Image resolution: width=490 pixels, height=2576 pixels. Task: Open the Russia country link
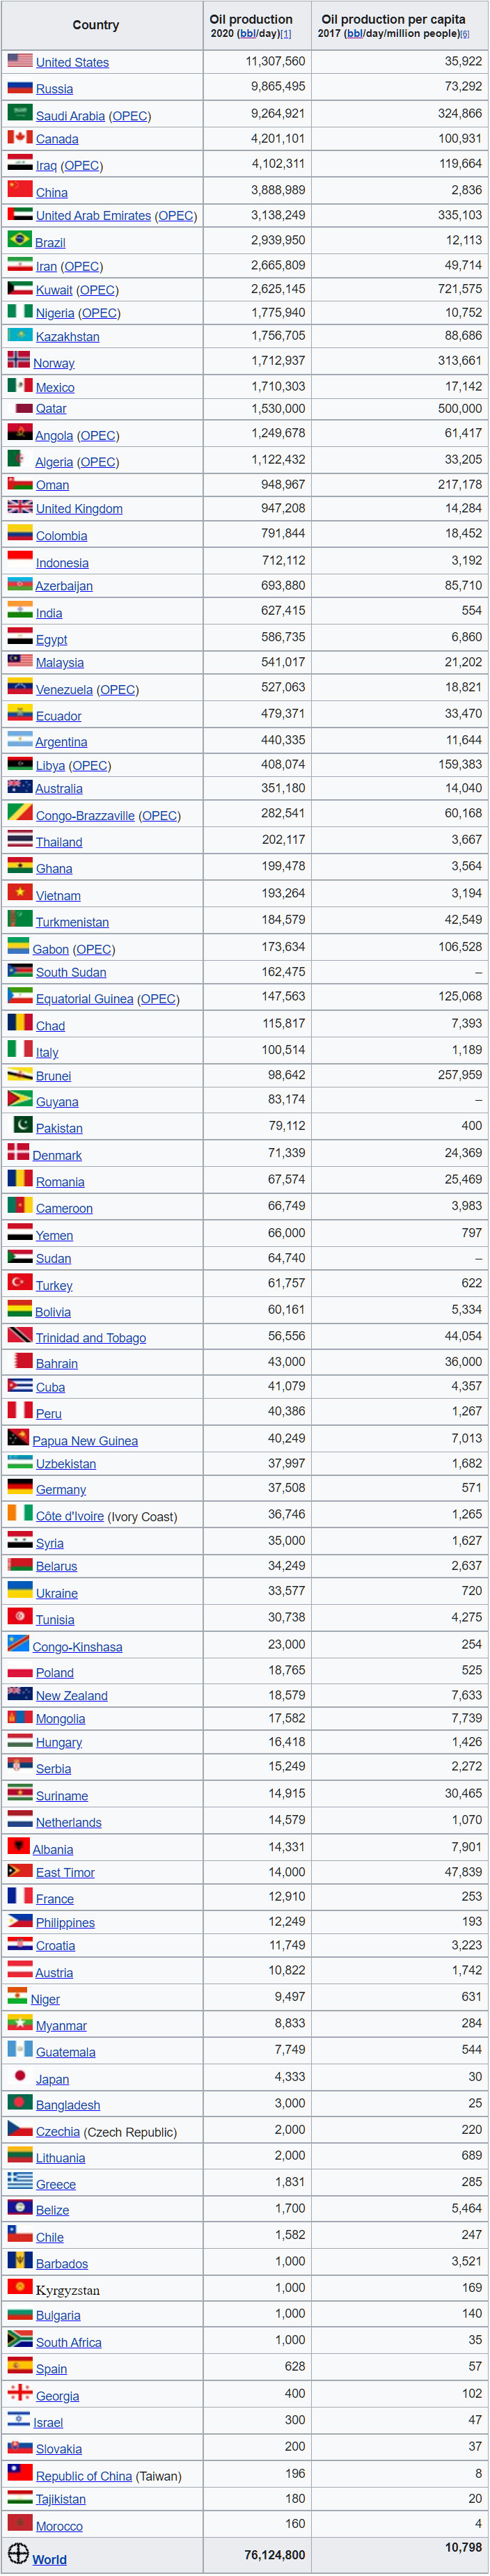coord(54,89)
